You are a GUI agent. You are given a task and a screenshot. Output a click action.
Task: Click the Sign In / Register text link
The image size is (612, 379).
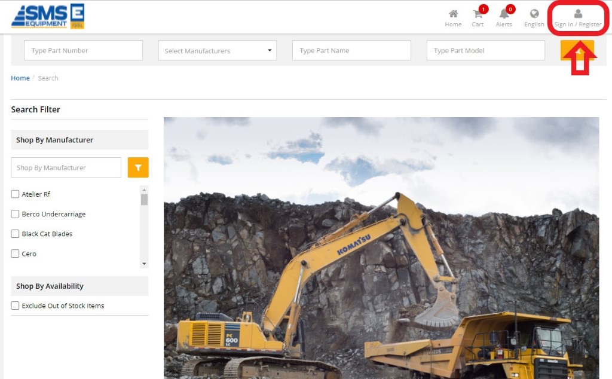[578, 24]
